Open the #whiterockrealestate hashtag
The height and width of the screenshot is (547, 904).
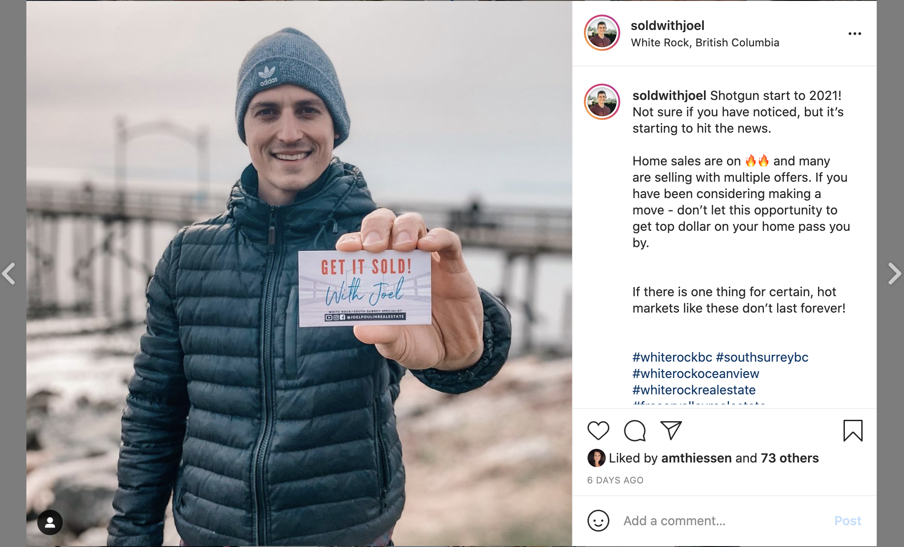[694, 390]
